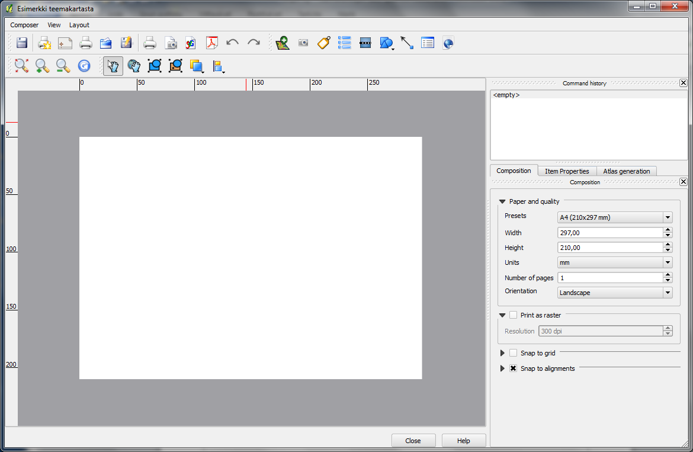Click the Number of pages field
Image resolution: width=693 pixels, height=452 pixels.
610,278
